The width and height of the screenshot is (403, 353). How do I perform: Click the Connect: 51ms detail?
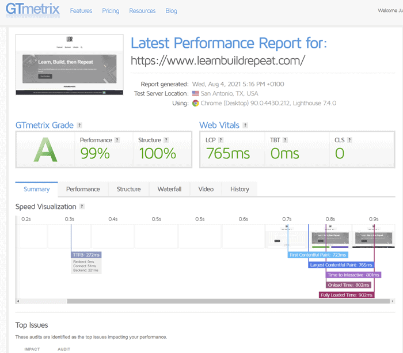pyautogui.click(x=85, y=266)
